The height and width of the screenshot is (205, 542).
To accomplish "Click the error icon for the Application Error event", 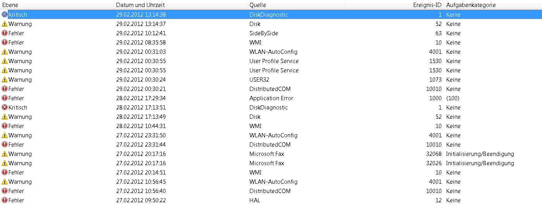I will (5, 98).
